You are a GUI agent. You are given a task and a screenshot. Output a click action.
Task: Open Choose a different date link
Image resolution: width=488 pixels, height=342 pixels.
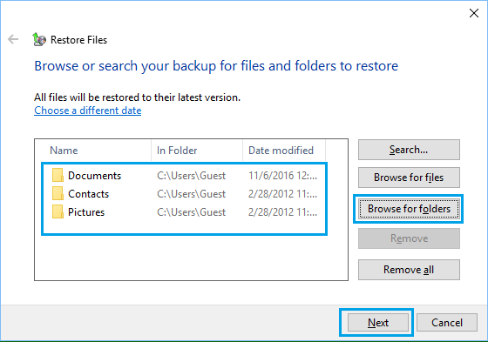coord(88,111)
